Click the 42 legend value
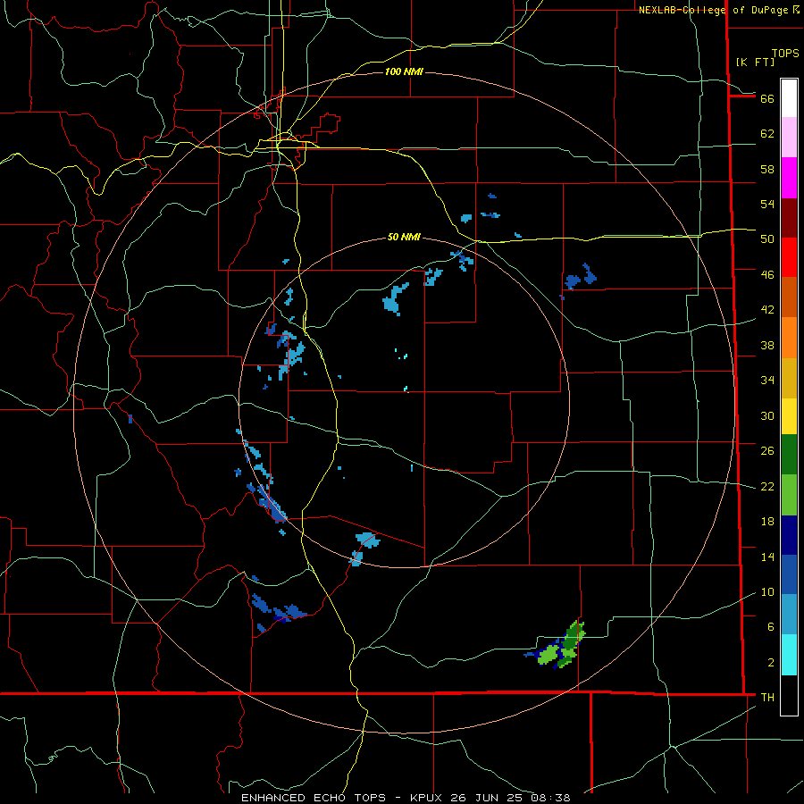Screen dimensions: 804x804 point(767,310)
